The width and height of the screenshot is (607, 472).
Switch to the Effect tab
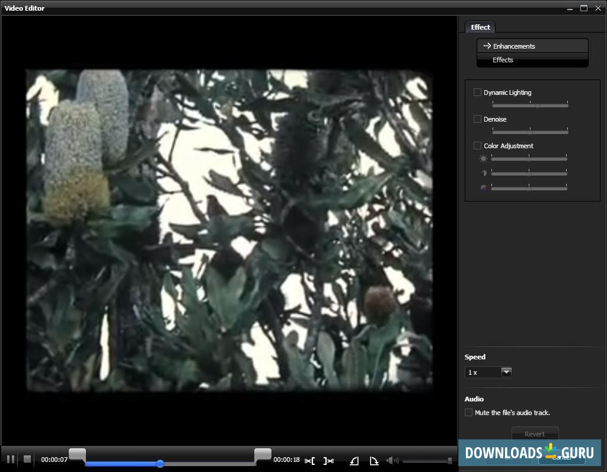[480, 27]
